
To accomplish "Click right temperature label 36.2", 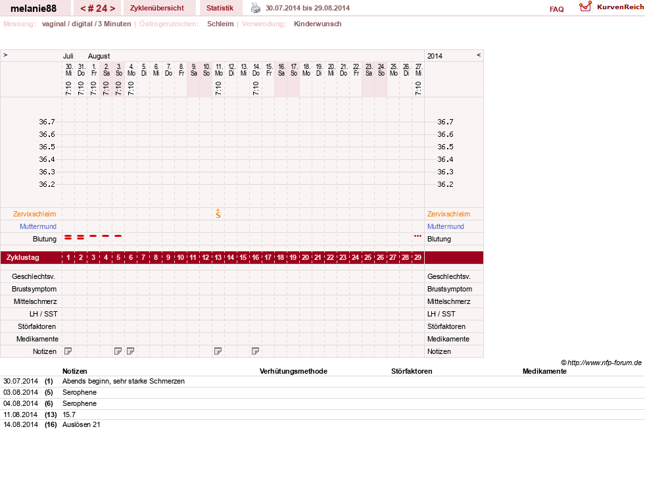I will tap(445, 184).
